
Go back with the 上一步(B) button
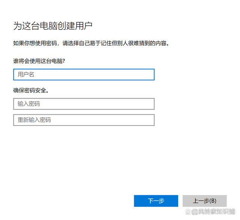[205, 201]
